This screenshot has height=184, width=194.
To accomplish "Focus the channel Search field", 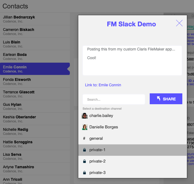I will [114, 99].
